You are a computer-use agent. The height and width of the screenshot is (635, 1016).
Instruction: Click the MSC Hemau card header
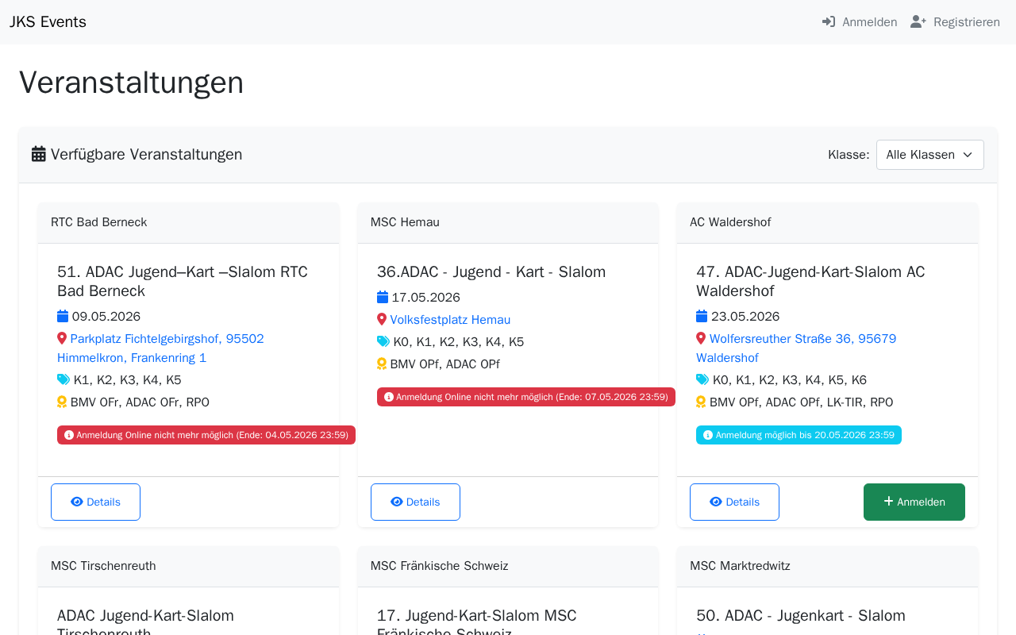tap(508, 222)
